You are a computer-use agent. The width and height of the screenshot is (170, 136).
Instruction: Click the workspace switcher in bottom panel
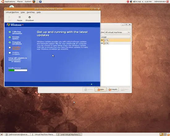pyautogui.click(x=163, y=134)
